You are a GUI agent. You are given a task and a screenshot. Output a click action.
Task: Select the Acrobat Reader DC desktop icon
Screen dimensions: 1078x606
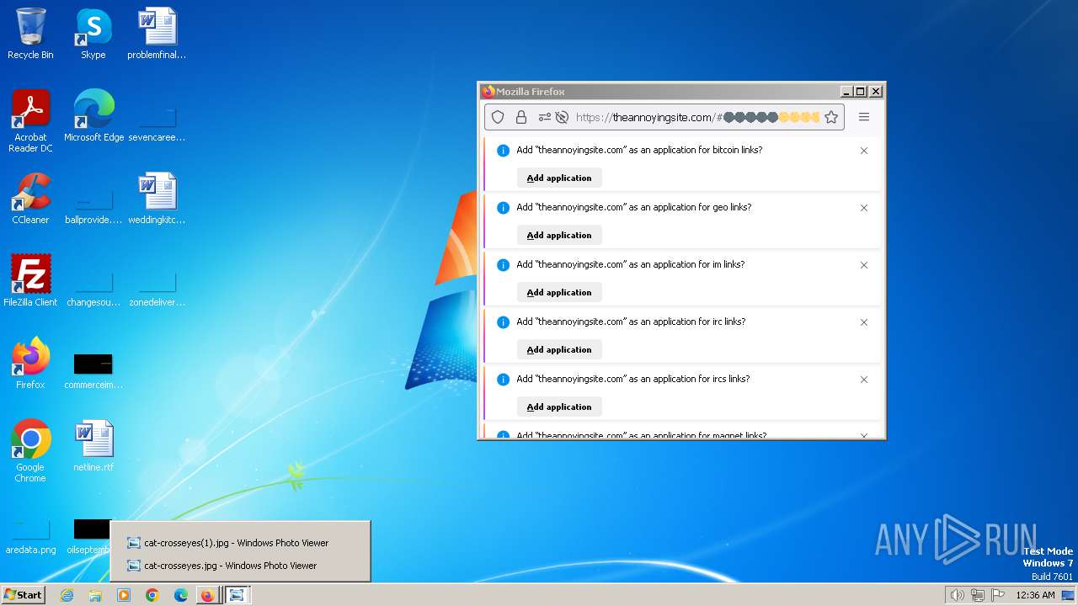30,121
